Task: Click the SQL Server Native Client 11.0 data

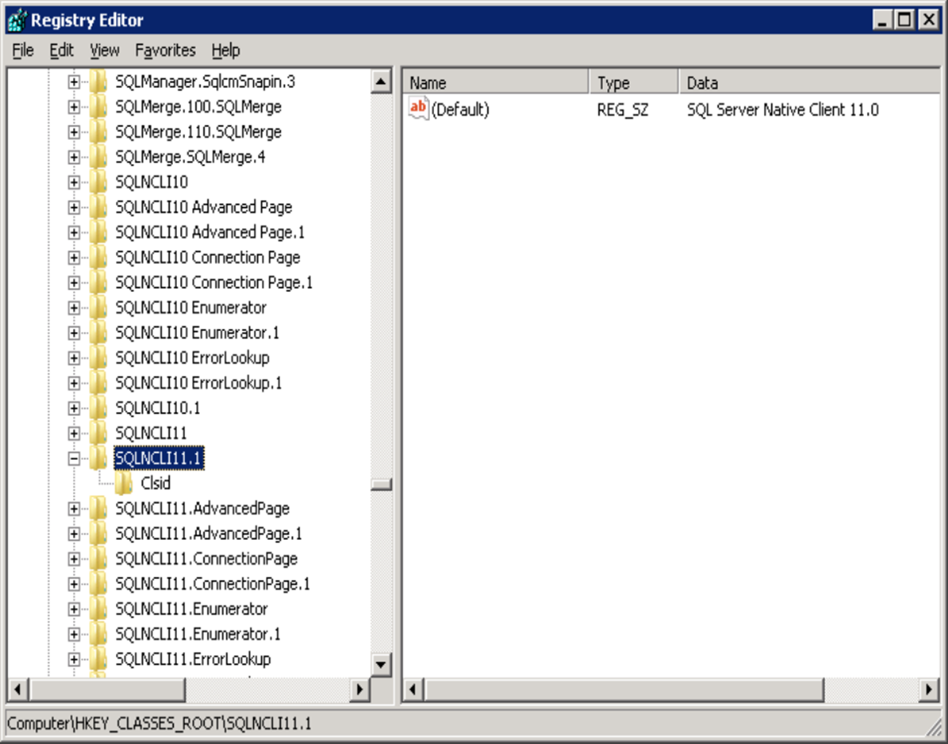Action: (x=782, y=110)
